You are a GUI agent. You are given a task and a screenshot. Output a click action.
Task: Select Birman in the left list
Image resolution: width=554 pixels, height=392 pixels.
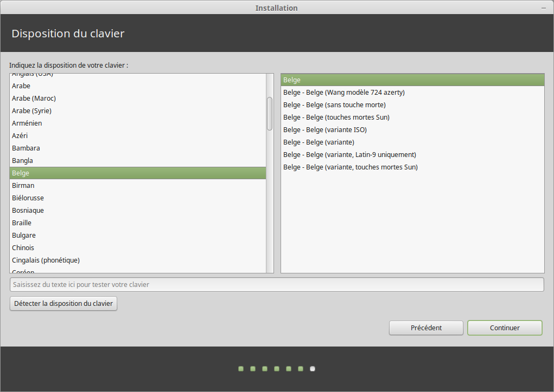23,186
